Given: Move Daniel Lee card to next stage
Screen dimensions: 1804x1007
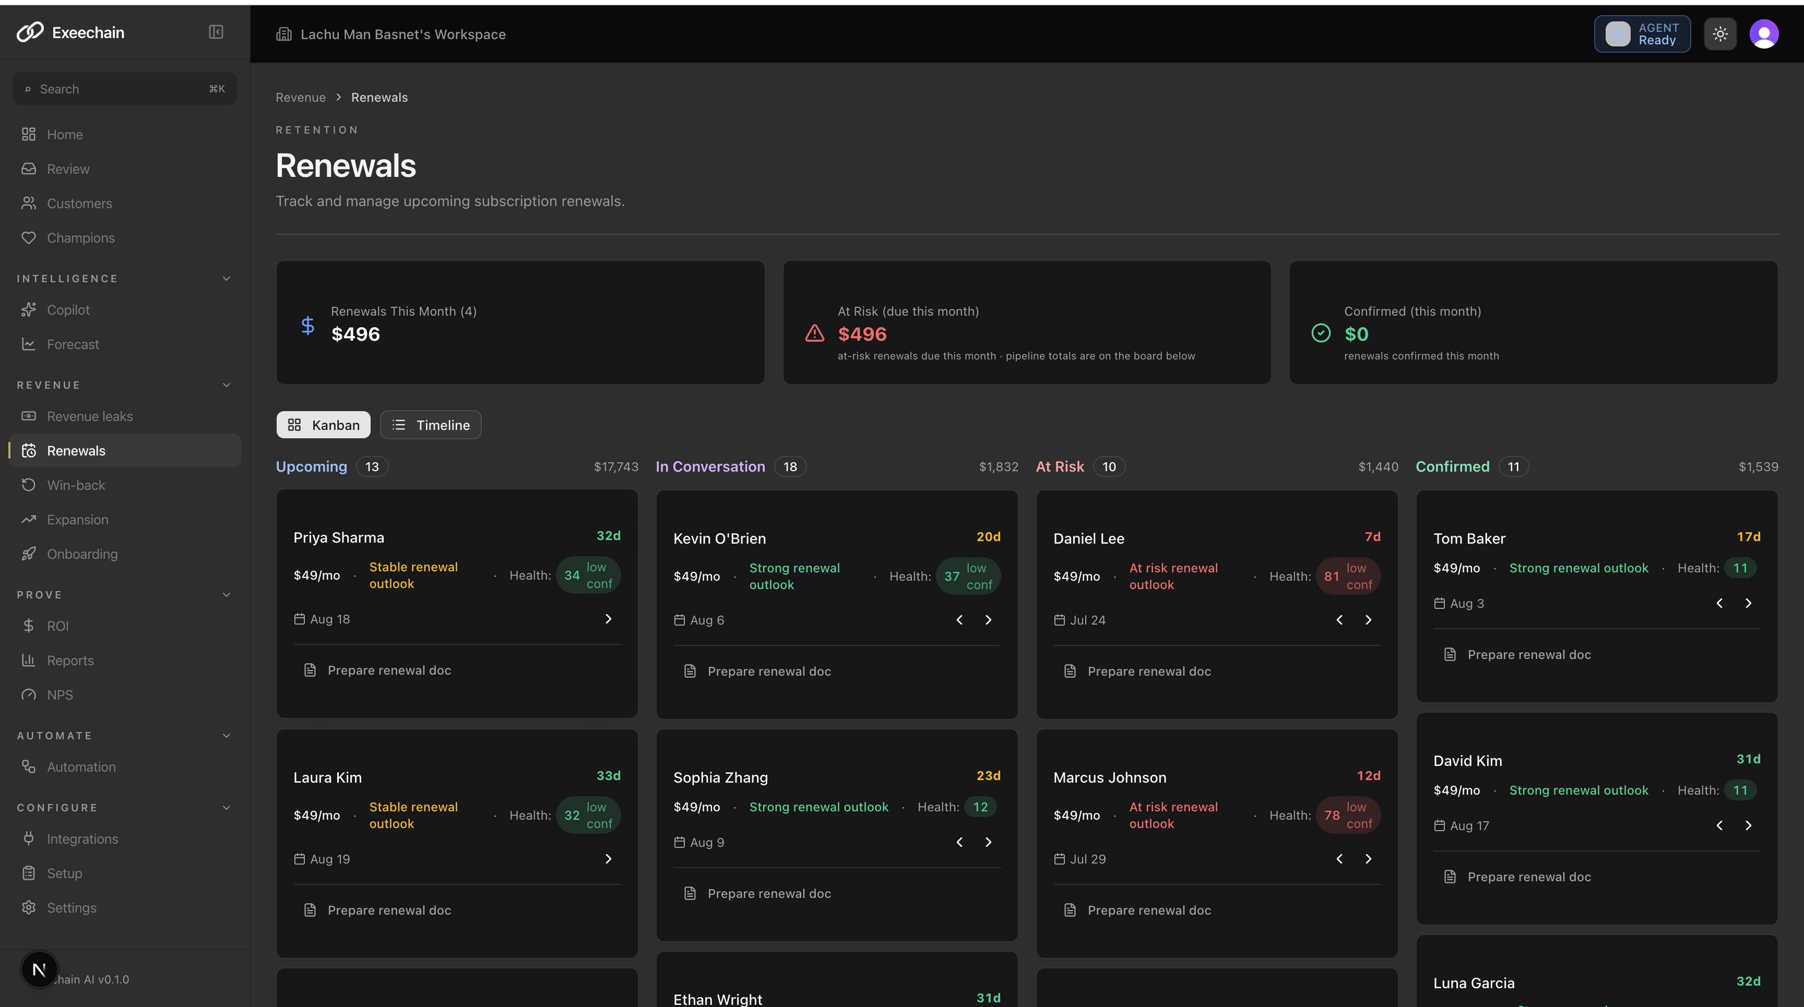Looking at the screenshot, I should [x=1369, y=620].
